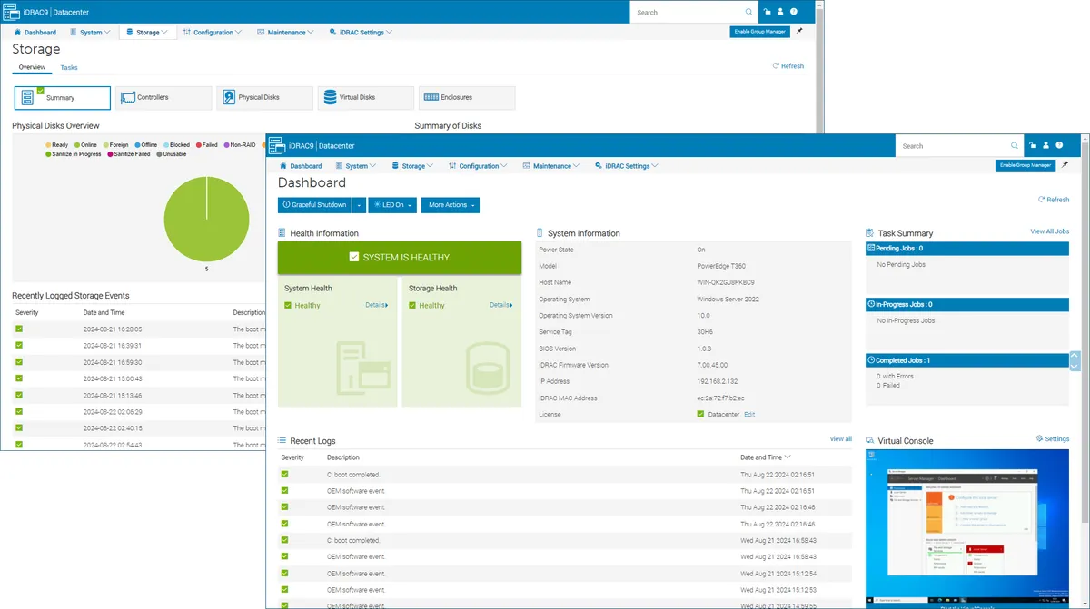Click the help question mark icon in Dashboard header
This screenshot has width=1090, height=609.
coord(1060,145)
